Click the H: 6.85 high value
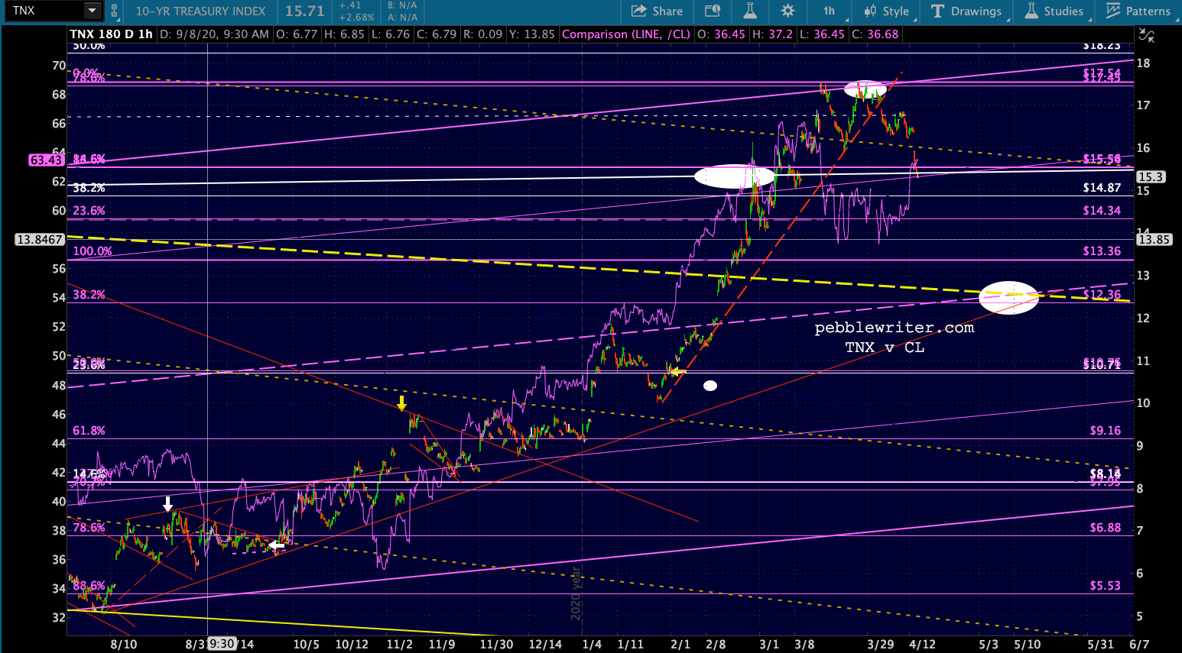The width and height of the screenshot is (1182, 653). coord(344,34)
